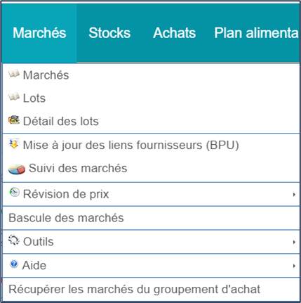
Task: Click the clock icon for Révision de prix
Action: point(14,193)
